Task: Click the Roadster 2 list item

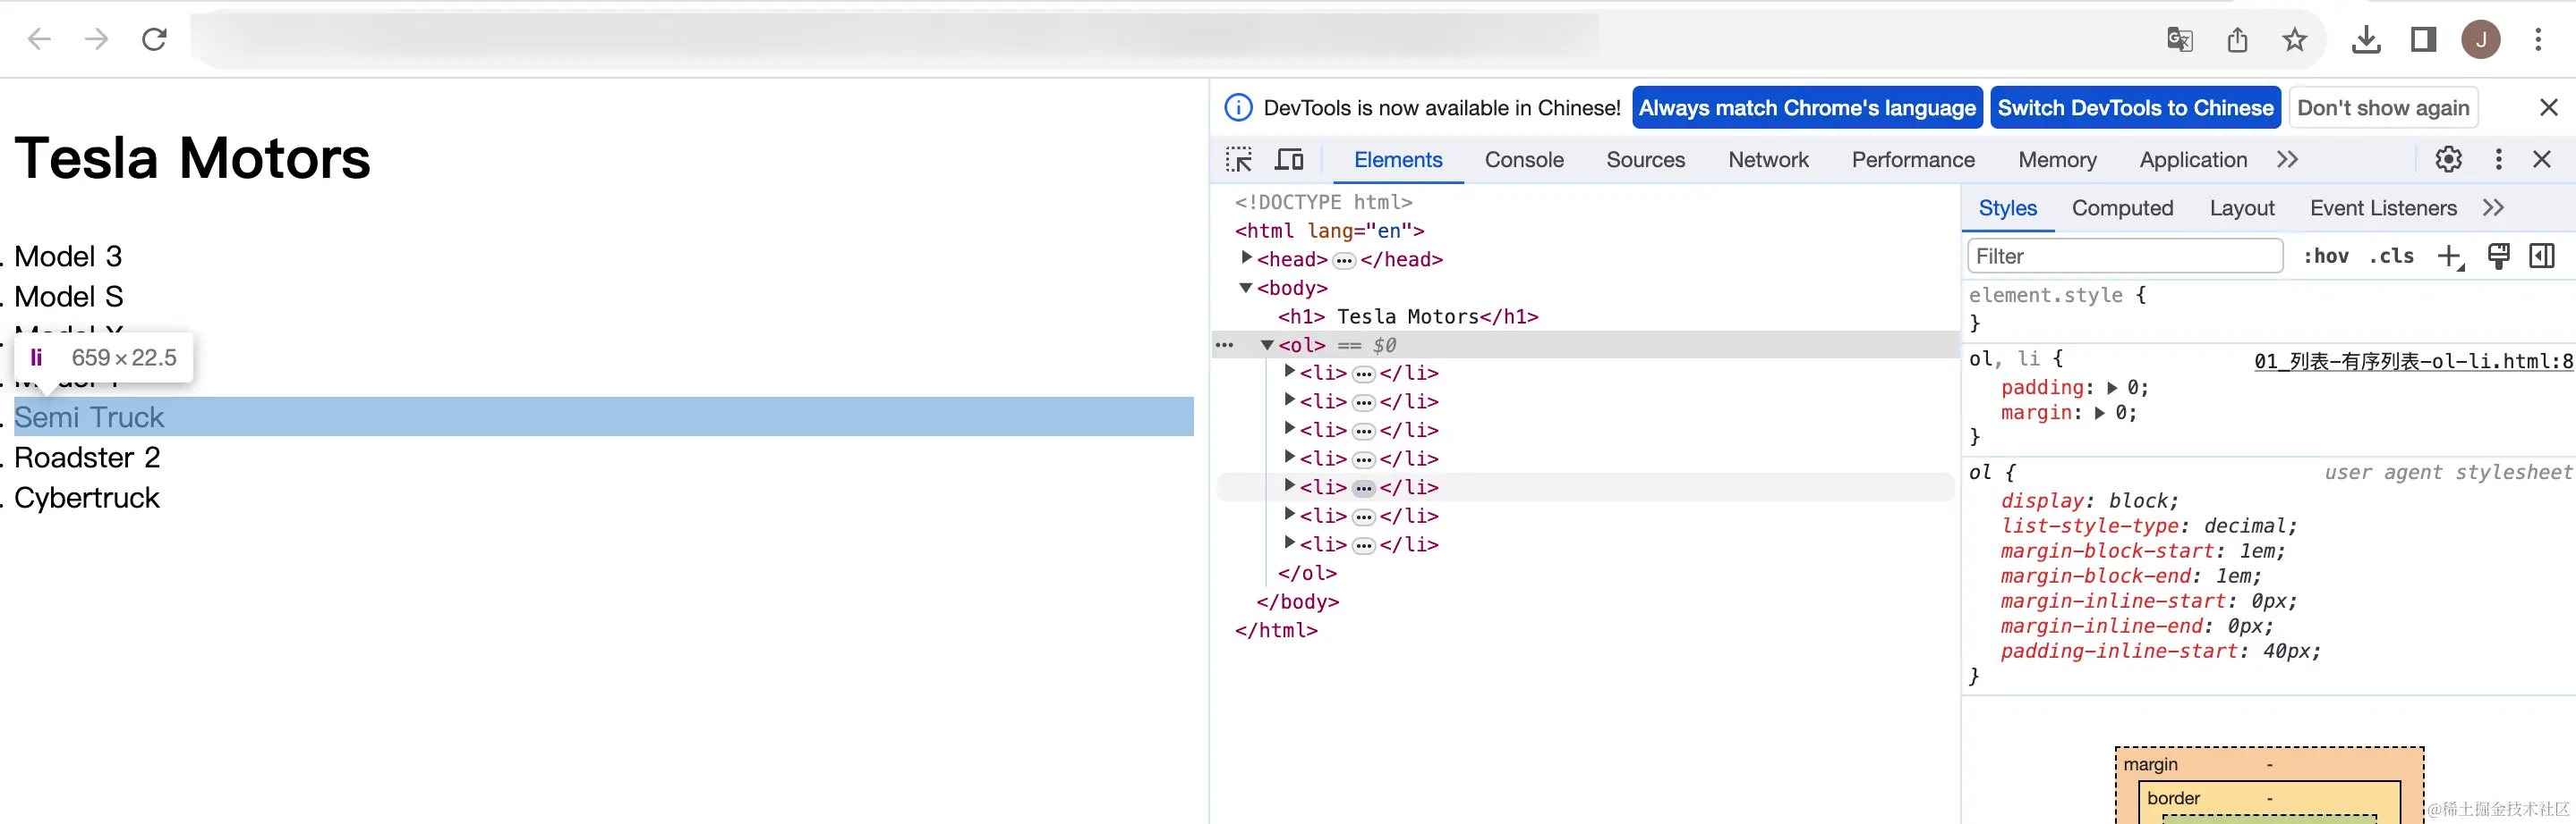Action: click(x=87, y=458)
